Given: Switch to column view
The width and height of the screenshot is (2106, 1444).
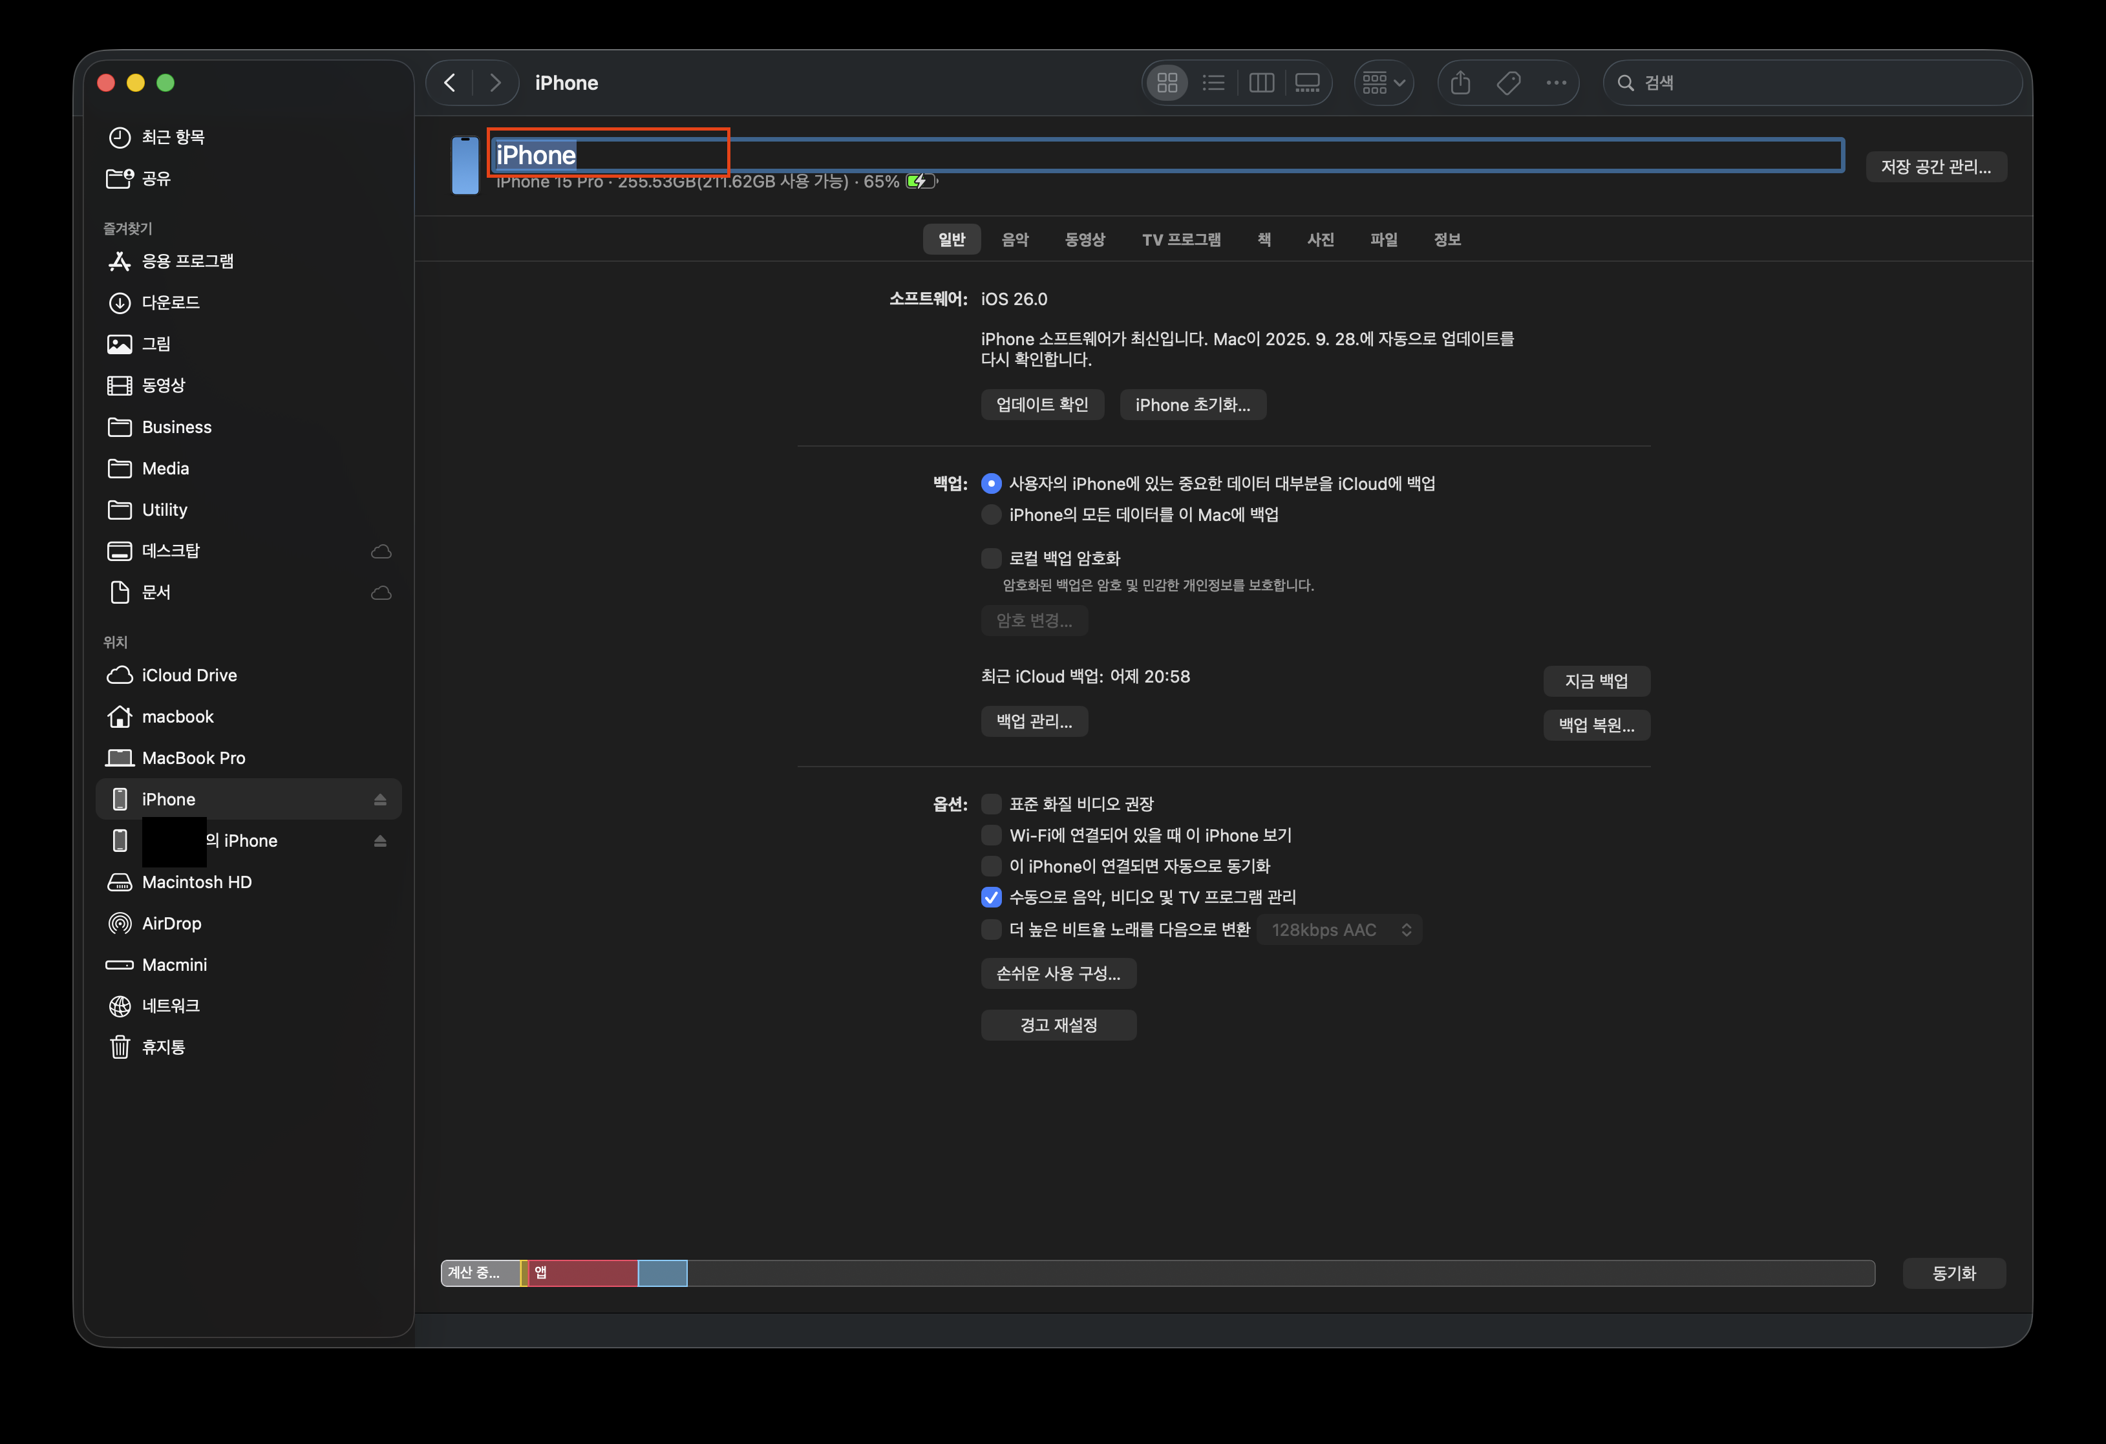Looking at the screenshot, I should [x=1261, y=83].
